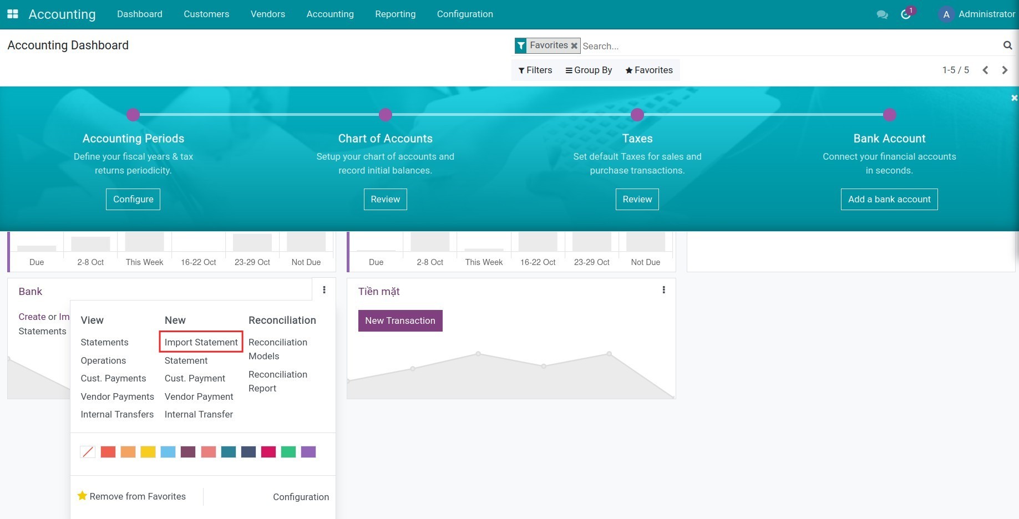Click the Search input field

[666, 45]
